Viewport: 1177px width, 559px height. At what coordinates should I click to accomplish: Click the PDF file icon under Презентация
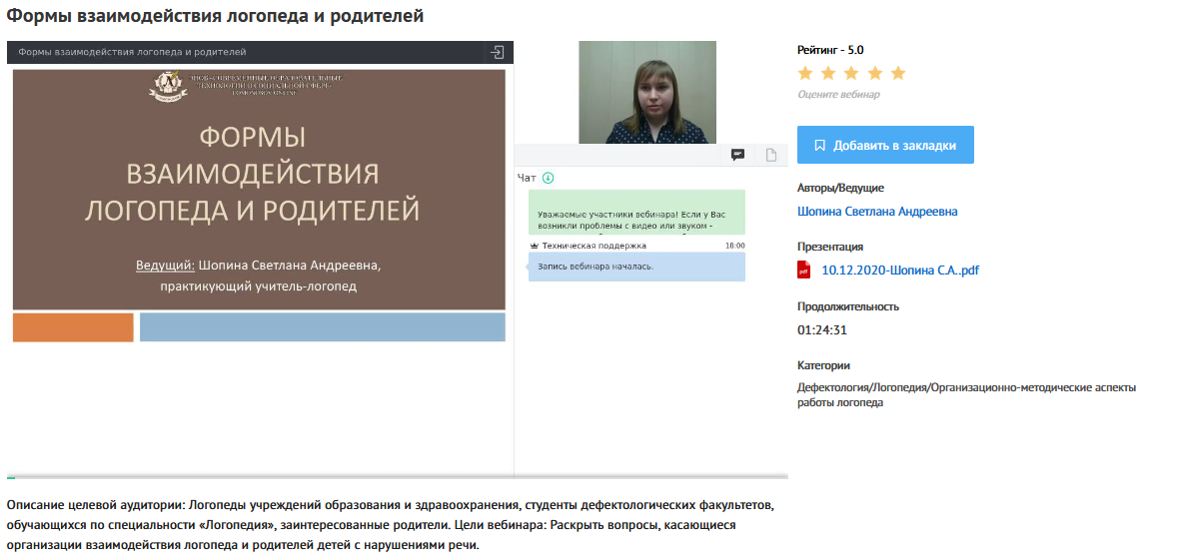pyautogui.click(x=803, y=270)
